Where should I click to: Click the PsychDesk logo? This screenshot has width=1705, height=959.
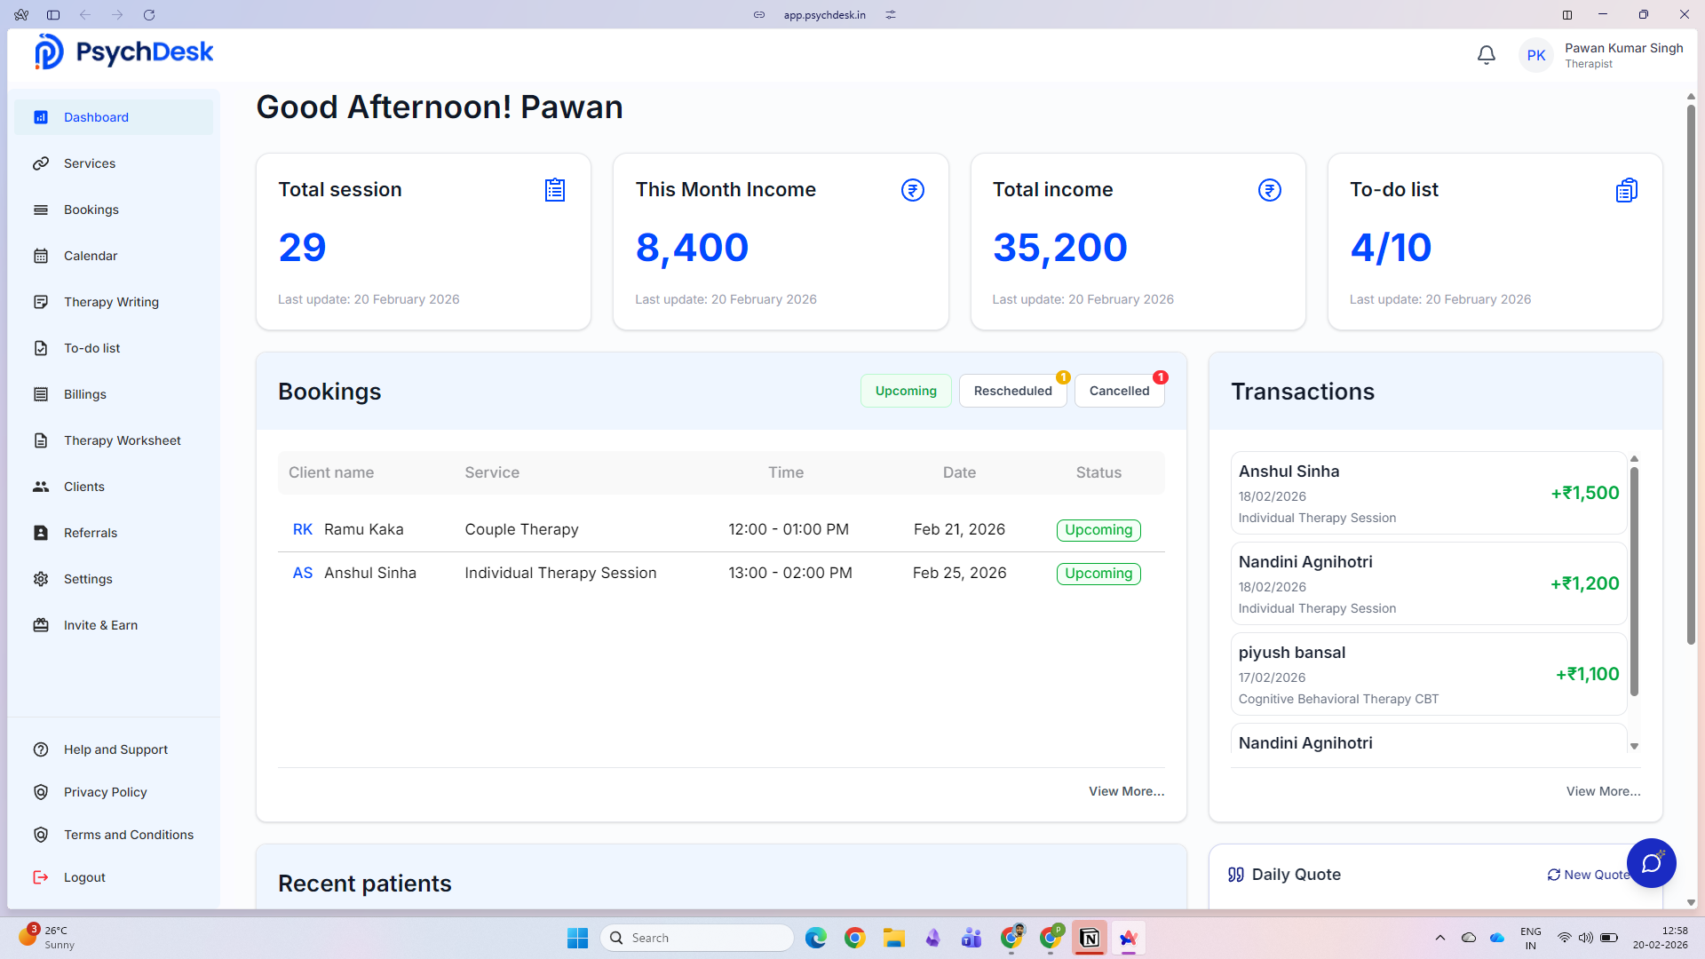(123, 51)
